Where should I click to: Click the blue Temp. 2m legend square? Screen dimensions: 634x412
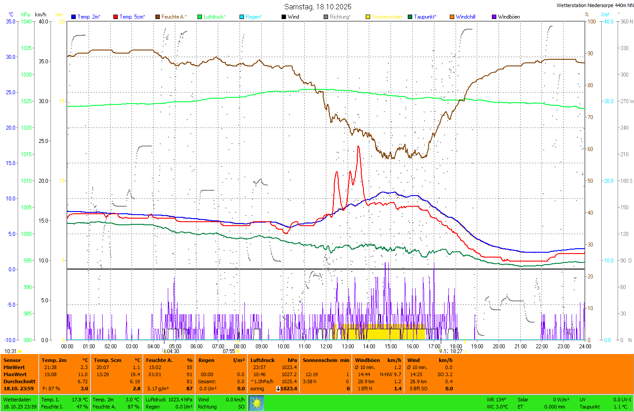73,17
